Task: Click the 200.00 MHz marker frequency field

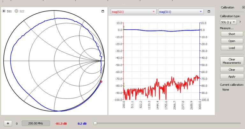Action: coord(36,123)
